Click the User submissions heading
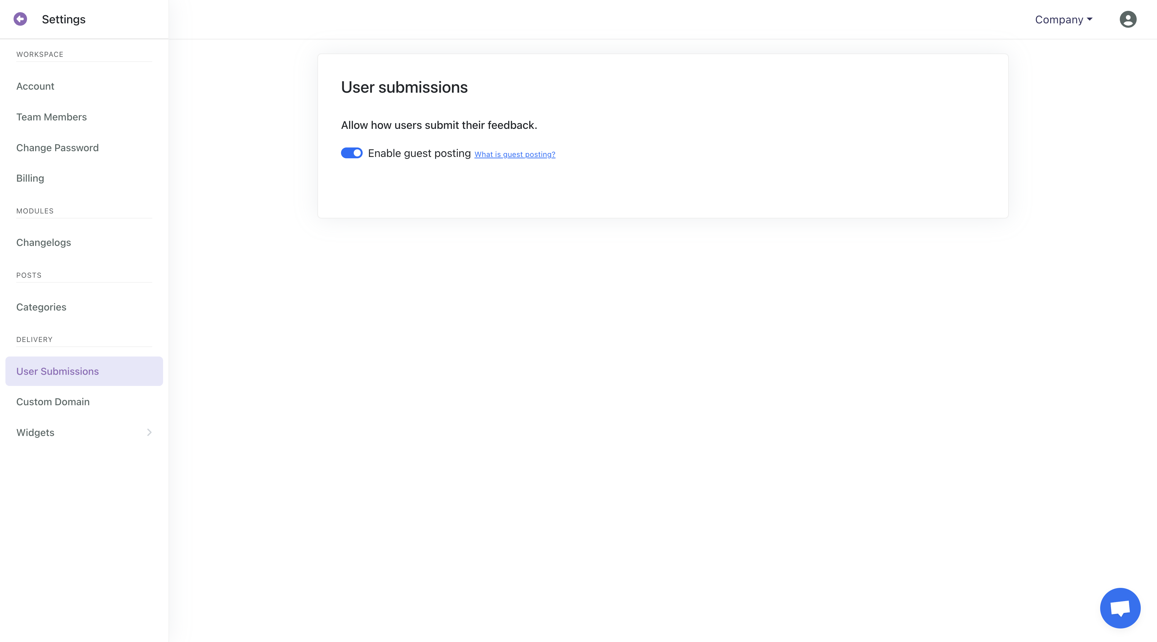This screenshot has height=642, width=1157. click(x=404, y=87)
